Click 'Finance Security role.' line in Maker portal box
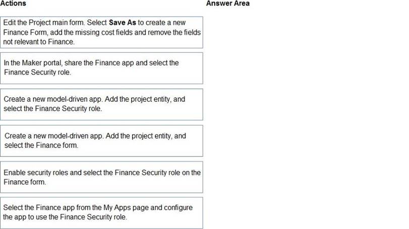The height and width of the screenshot is (229, 409). 37,72
